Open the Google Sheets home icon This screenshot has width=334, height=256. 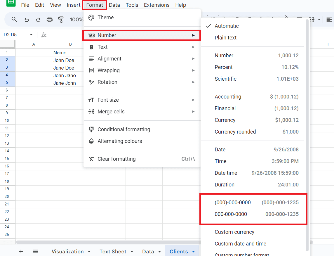tap(11, 3)
